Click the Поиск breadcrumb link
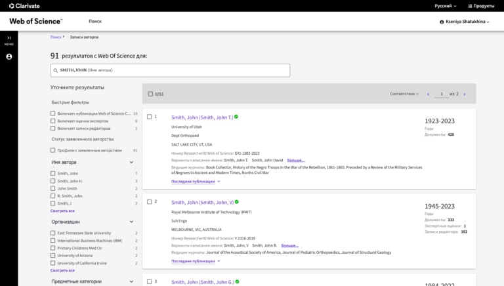Image resolution: width=504 pixels, height=286 pixels. click(x=56, y=37)
